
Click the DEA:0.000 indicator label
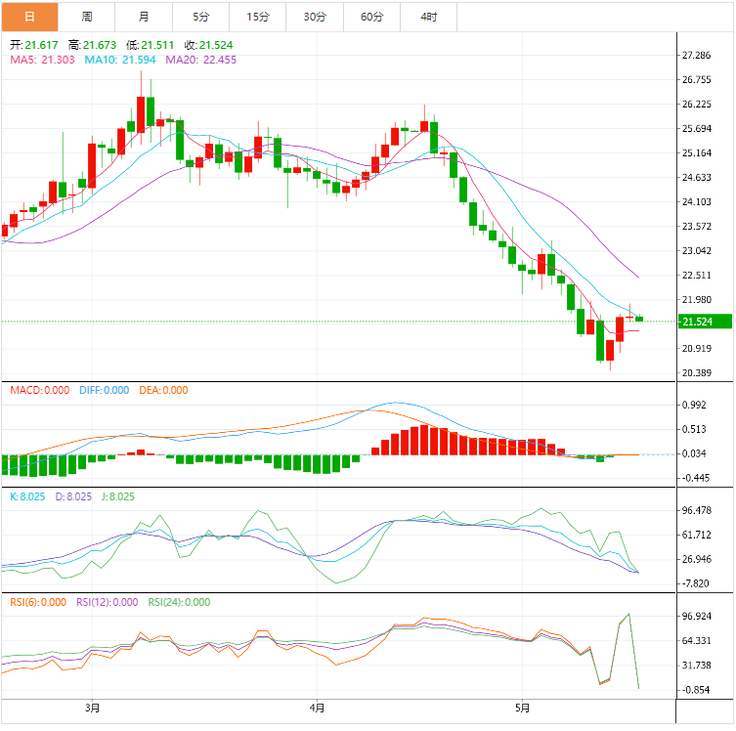pyautogui.click(x=163, y=390)
